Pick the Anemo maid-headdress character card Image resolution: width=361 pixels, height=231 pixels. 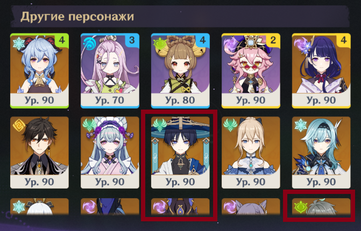110,153
